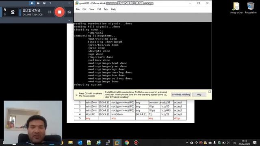Open the Bandicam help question mark

(50, 3)
